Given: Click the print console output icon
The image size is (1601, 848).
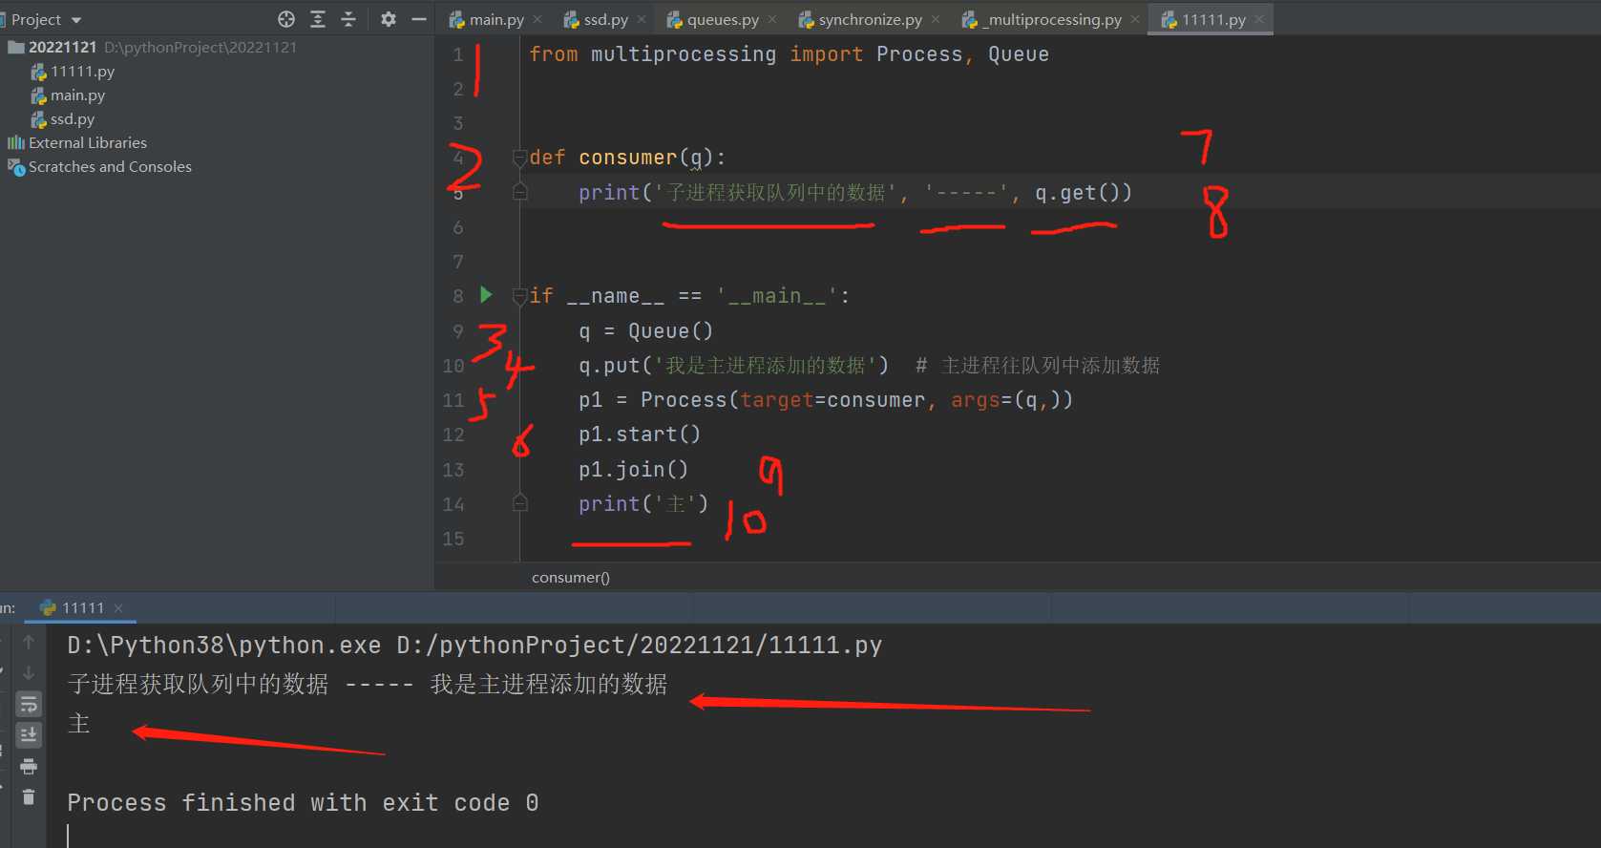Looking at the screenshot, I should click(x=29, y=766).
